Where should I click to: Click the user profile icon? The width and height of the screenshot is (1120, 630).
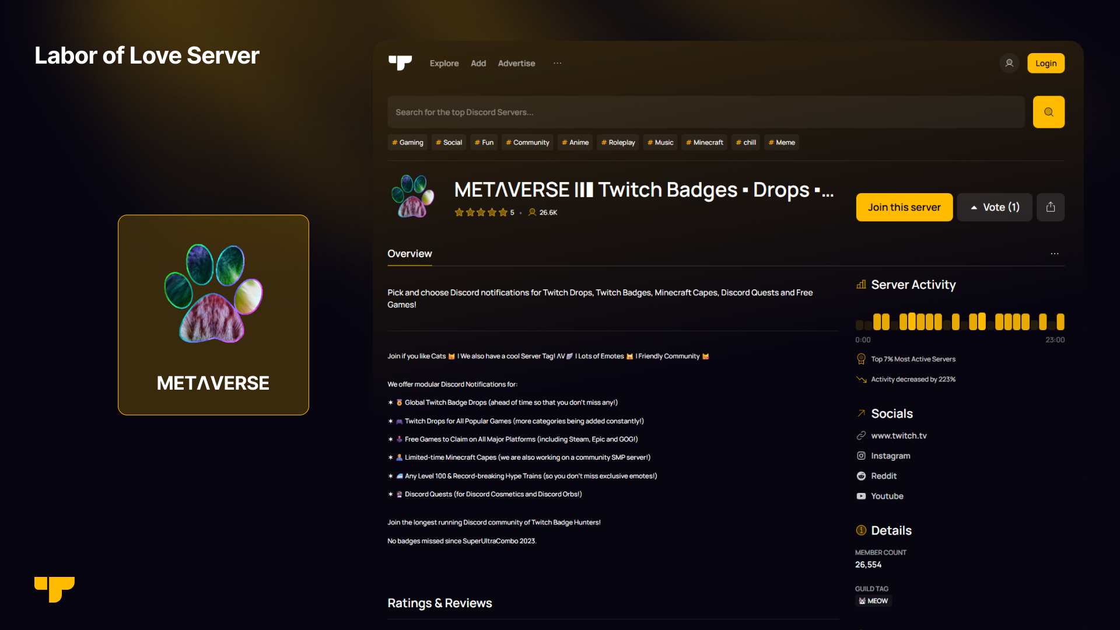[x=1009, y=63]
